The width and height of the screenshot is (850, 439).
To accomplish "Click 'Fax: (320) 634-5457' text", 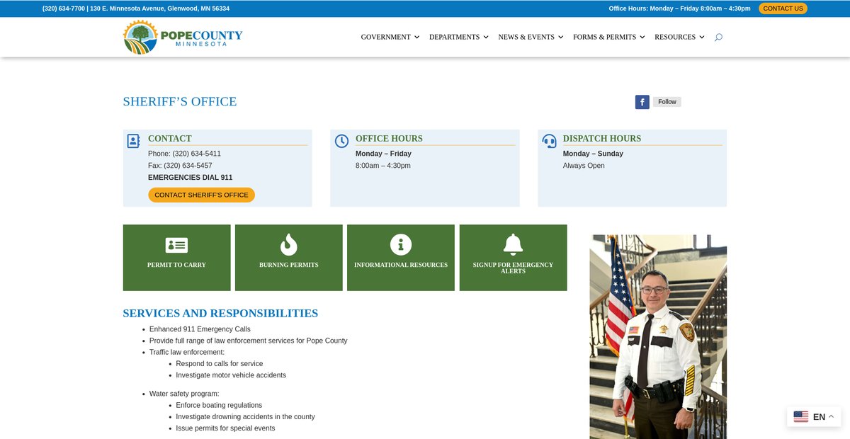I will (x=180, y=166).
